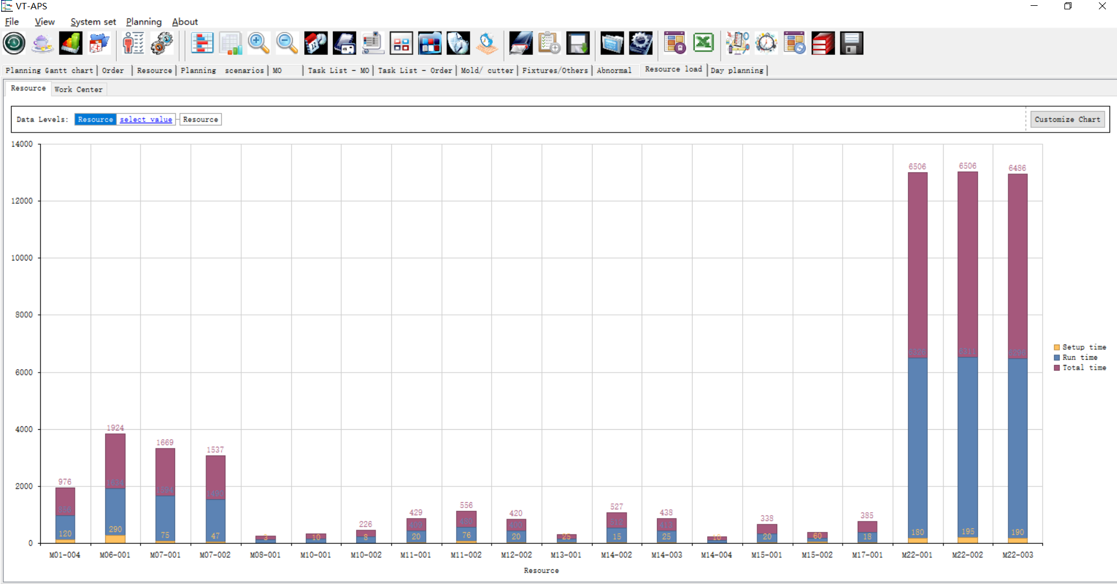
Task: Click the green Excel export icon
Action: [704, 43]
